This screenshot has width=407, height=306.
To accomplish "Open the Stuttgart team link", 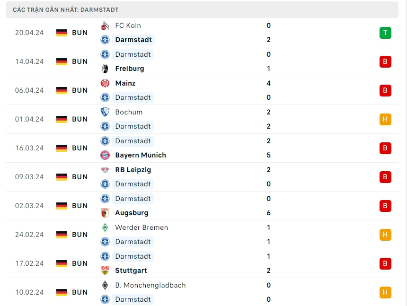I will (131, 271).
